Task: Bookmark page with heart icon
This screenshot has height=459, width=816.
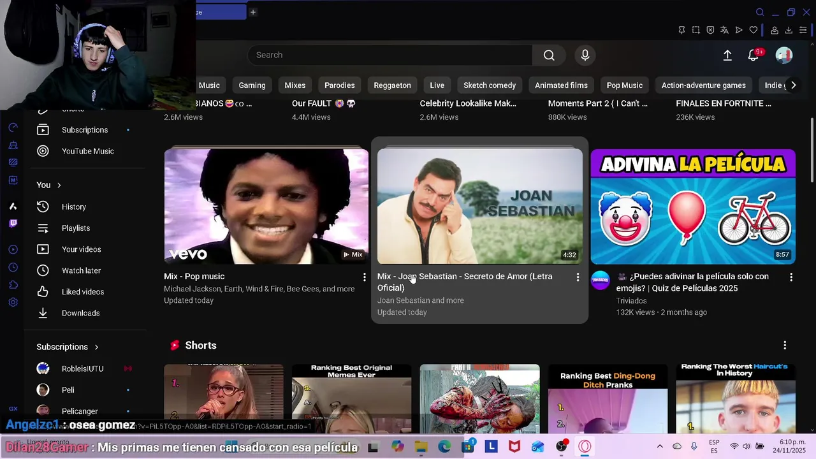Action: 754,30
